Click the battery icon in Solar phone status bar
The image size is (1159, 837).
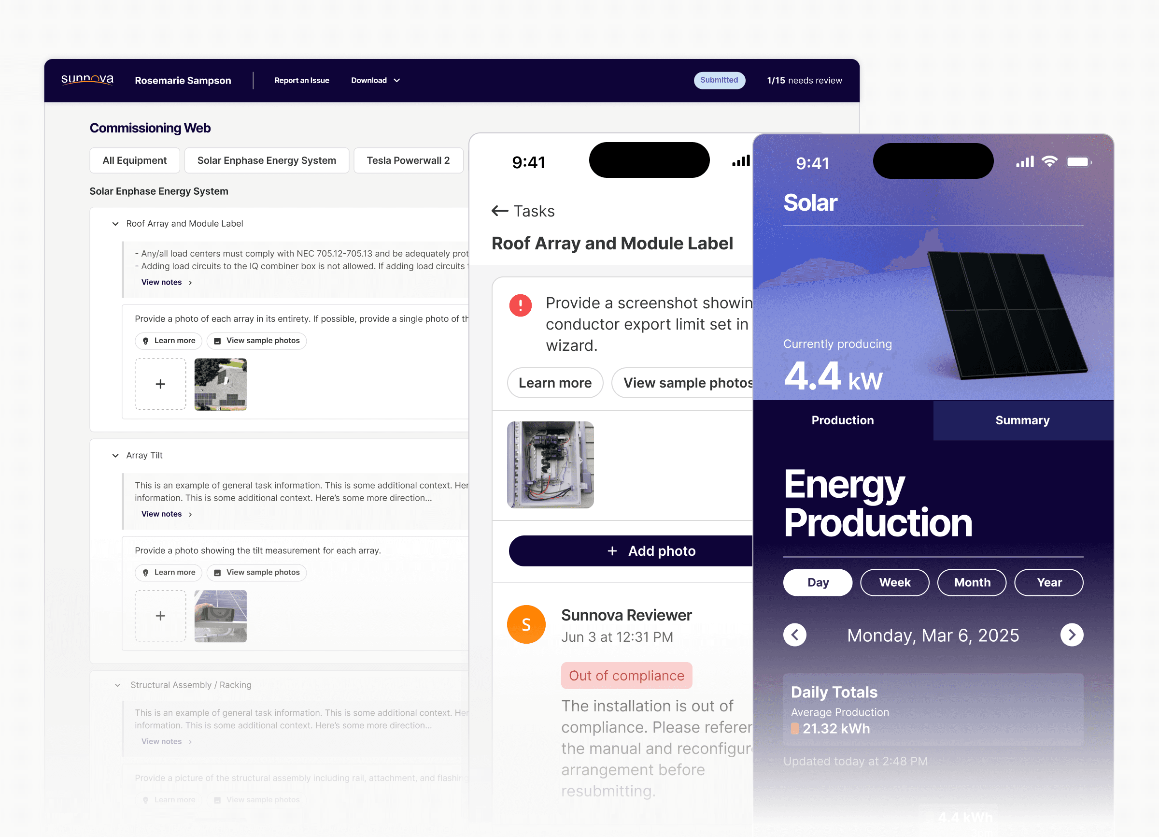[1079, 162]
